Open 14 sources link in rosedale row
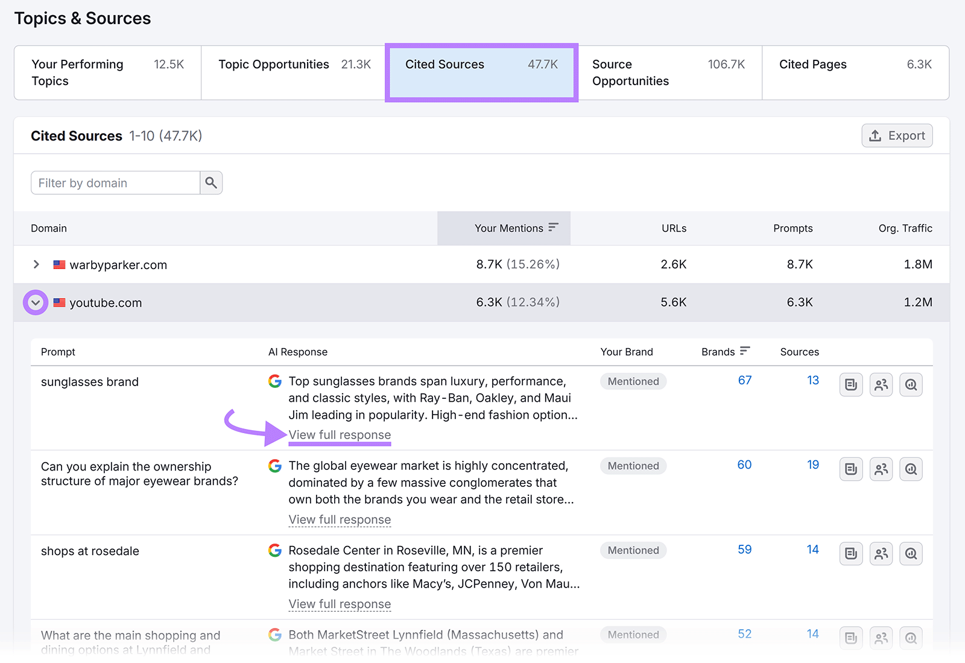The height and width of the screenshot is (663, 965). pos(813,550)
